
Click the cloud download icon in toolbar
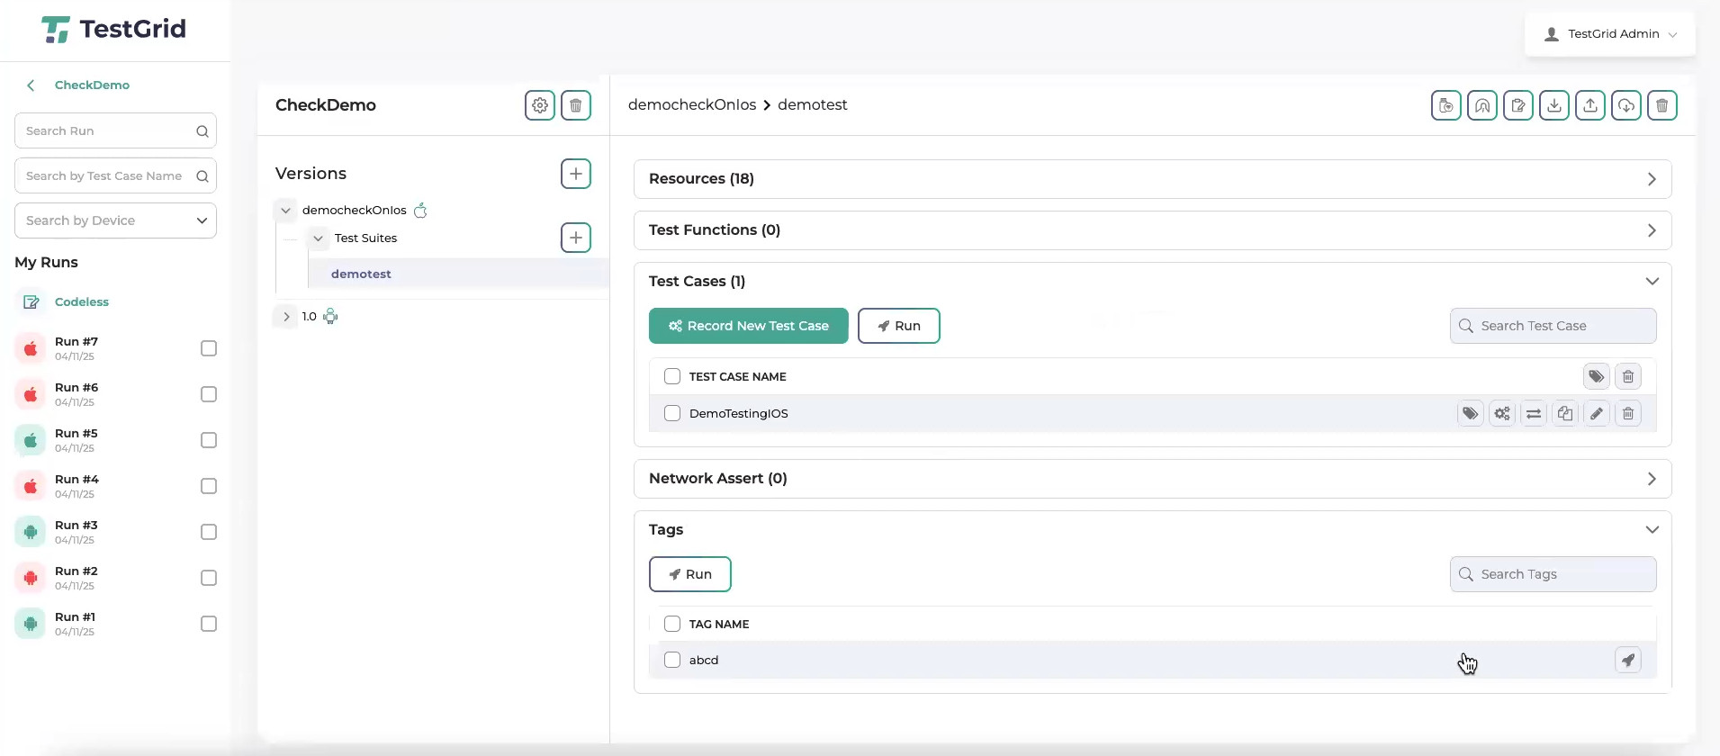pyautogui.click(x=1626, y=105)
